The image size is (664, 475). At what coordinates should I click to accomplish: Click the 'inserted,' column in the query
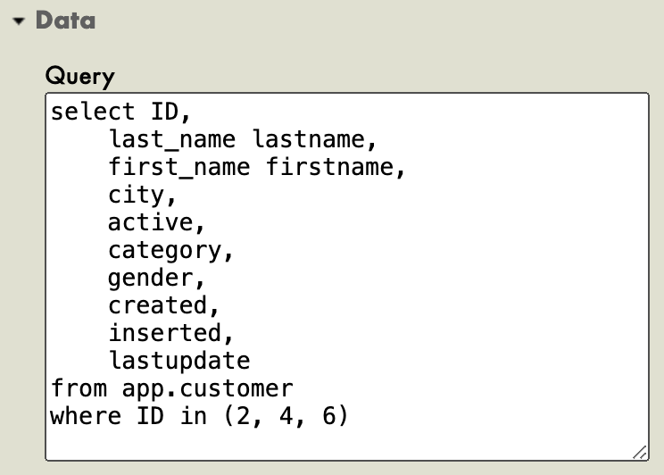171,333
